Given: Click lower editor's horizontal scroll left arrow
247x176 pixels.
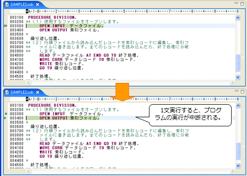Looking at the screenshot, I should coord(28,171).
